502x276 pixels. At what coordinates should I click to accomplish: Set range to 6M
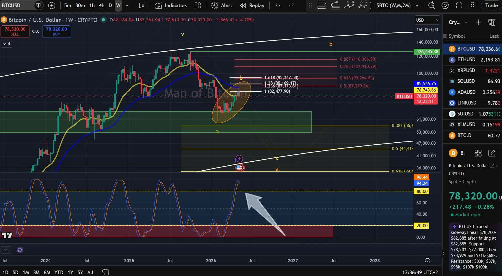(x=47, y=272)
